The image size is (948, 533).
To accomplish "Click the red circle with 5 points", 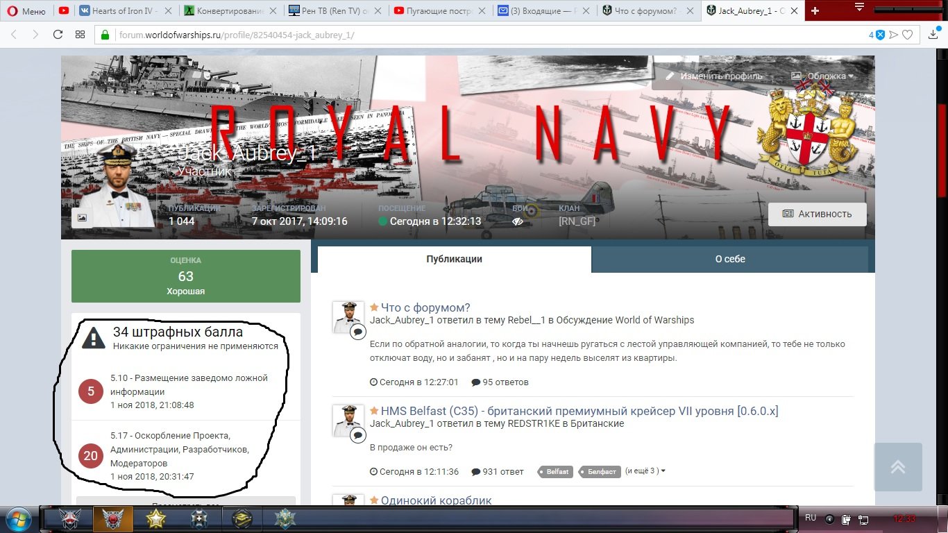I will click(91, 391).
